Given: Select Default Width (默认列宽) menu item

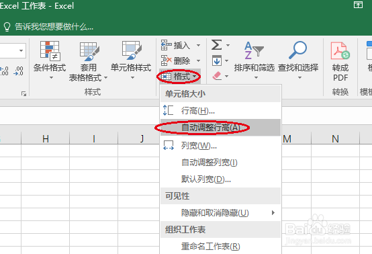Looking at the screenshot, I should coord(220,179).
